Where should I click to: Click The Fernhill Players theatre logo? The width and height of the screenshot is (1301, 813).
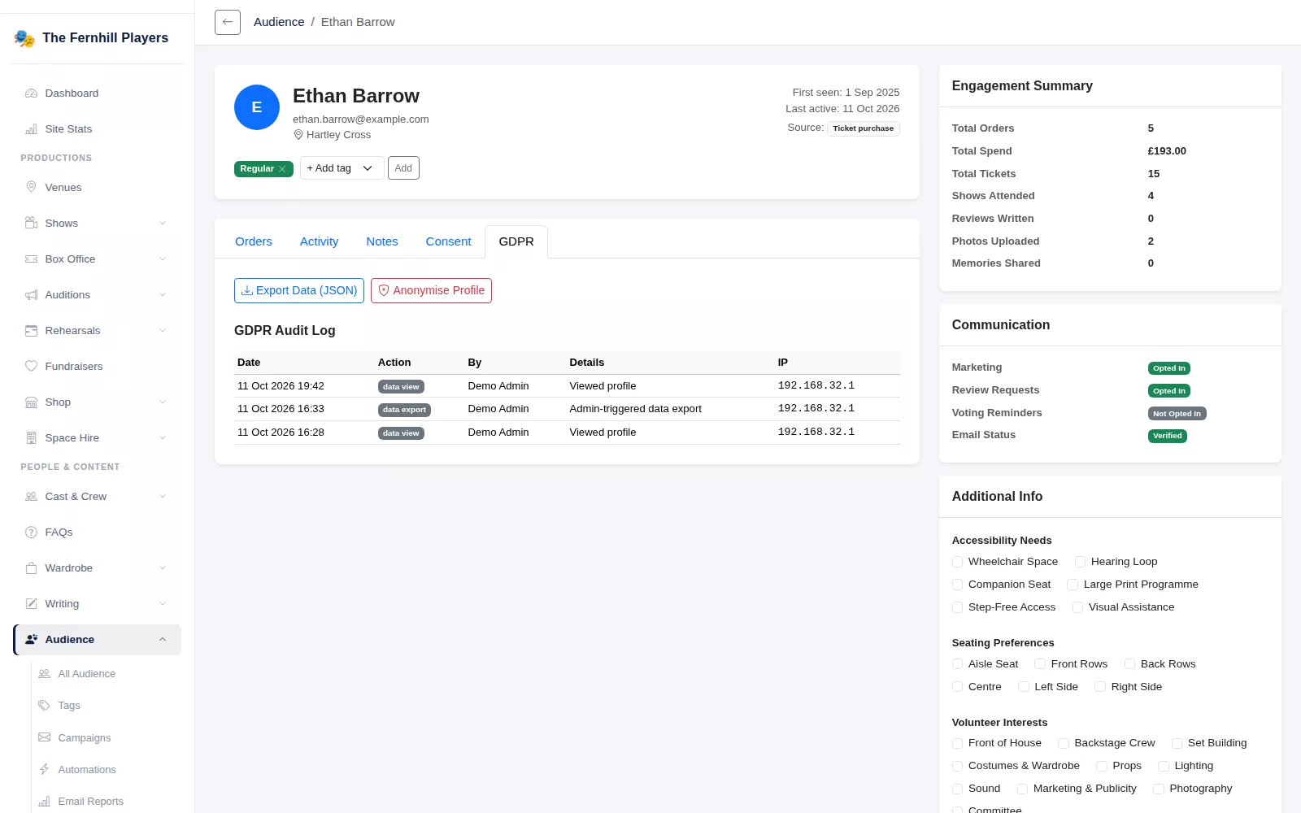point(24,38)
